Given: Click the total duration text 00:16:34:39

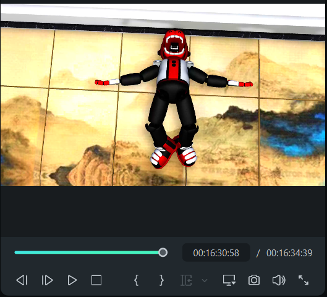Looking at the screenshot, I should (289, 253).
